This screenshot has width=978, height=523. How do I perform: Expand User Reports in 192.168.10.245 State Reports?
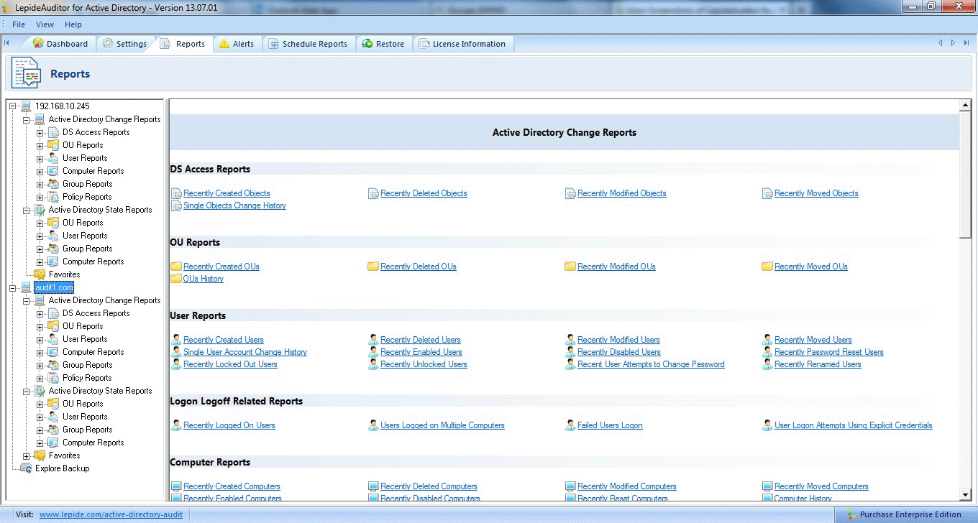40,236
